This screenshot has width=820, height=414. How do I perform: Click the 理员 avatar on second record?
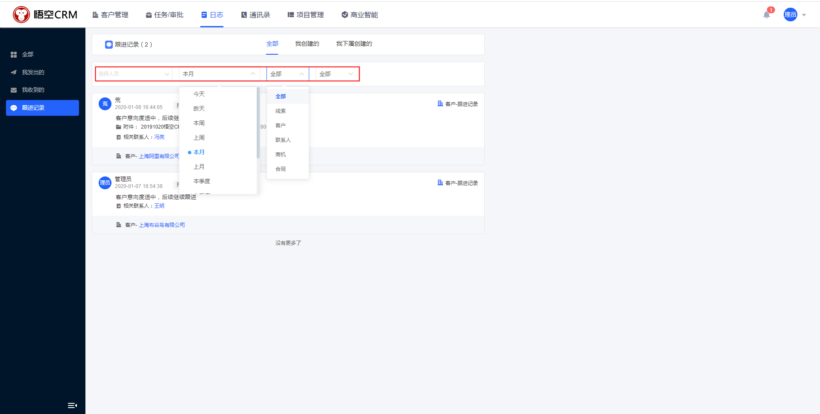(105, 183)
